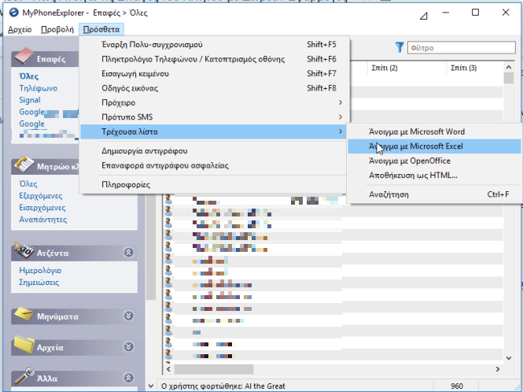
Task: Collapse the Ατζέντα panel section
Action: click(x=128, y=253)
